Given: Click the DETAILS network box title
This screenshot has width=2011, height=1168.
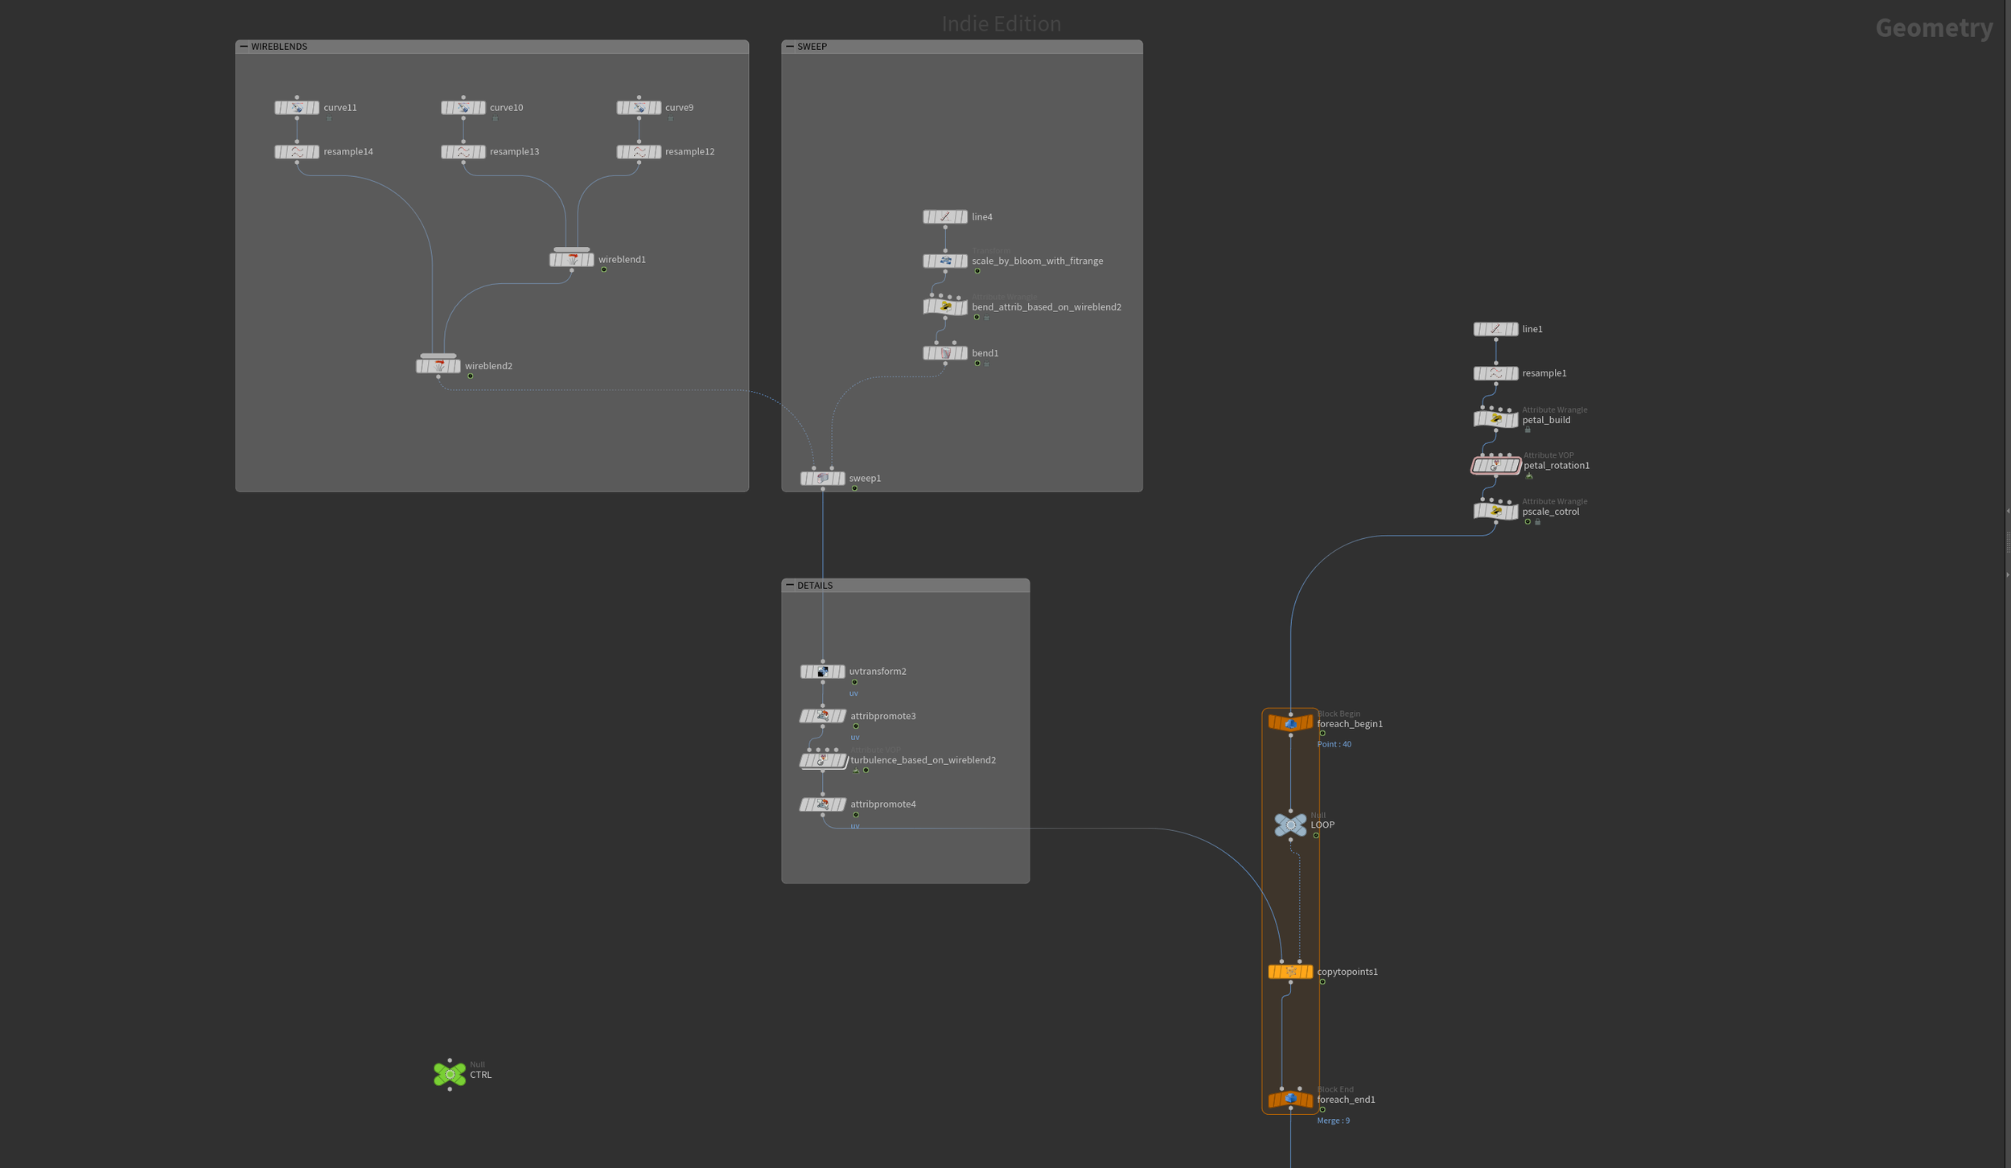Looking at the screenshot, I should [x=815, y=586].
